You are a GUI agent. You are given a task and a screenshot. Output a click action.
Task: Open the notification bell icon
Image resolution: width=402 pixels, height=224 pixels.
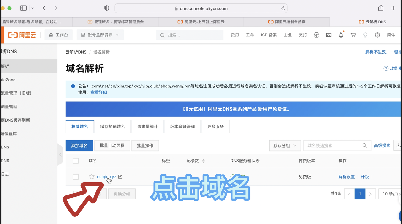tap(341, 35)
